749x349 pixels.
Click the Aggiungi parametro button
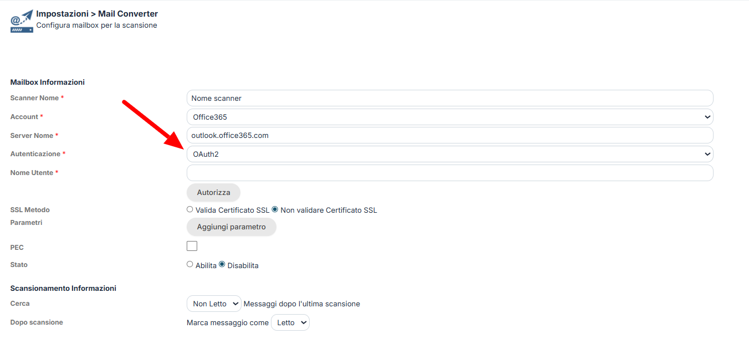point(231,227)
